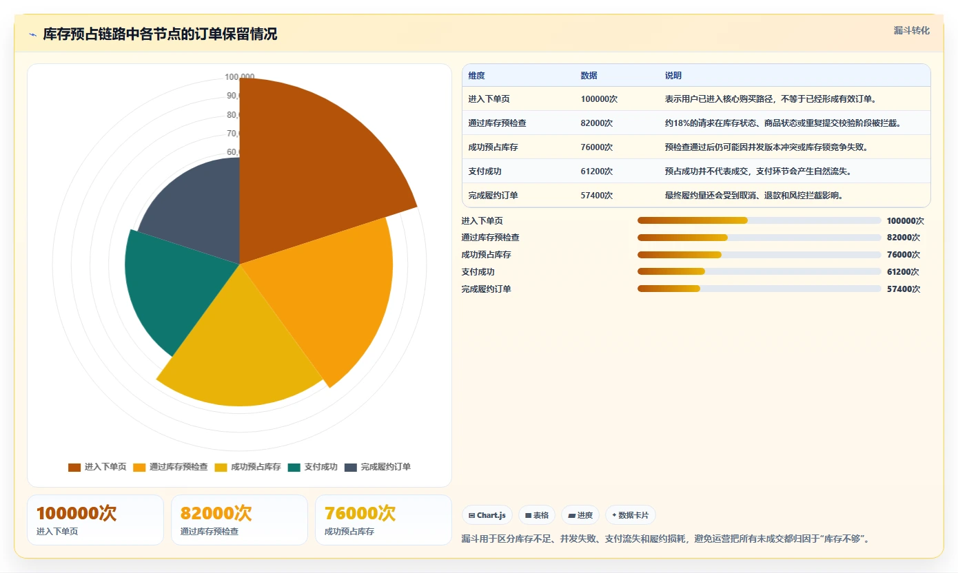Toggle 支付成功 legend color box
Image resolution: width=958 pixels, height=573 pixels.
(x=294, y=468)
